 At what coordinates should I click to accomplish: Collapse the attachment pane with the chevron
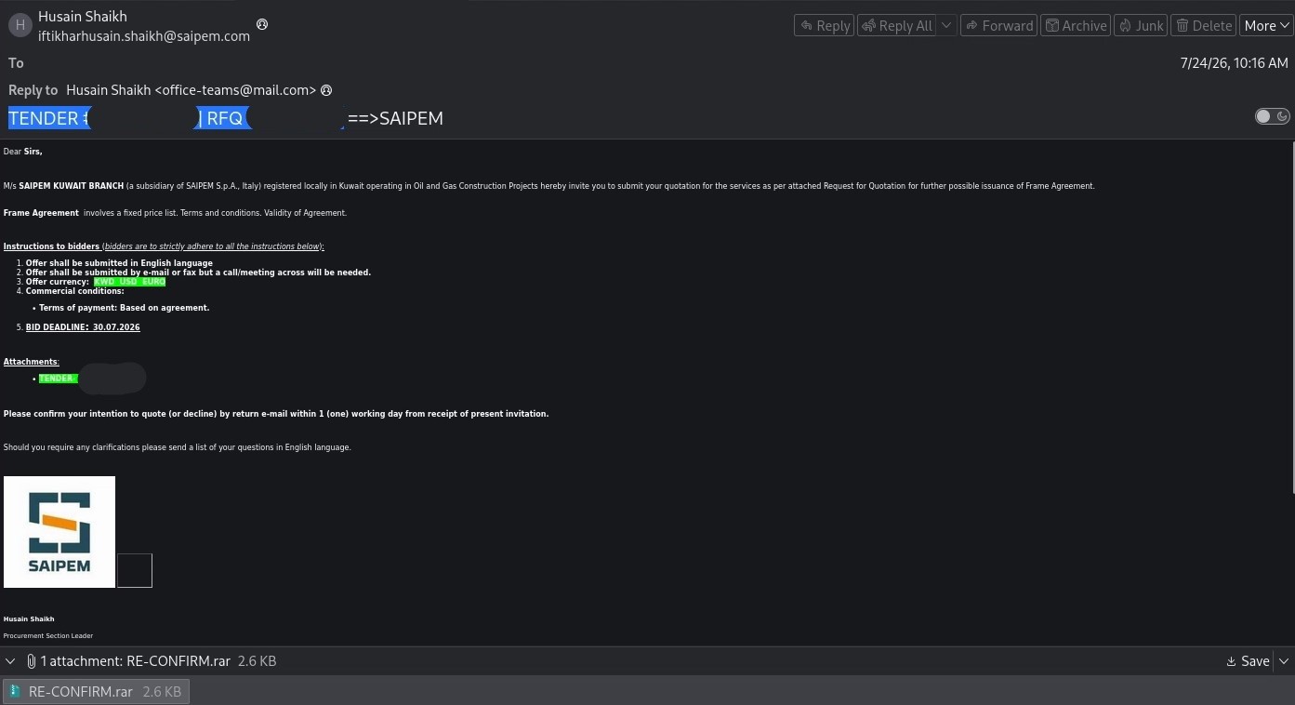10,661
